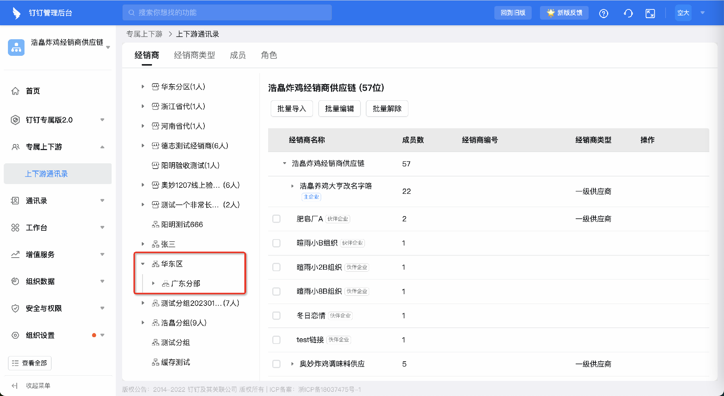This screenshot has height=396, width=724.
Task: Click the 专属上下游 people icon
Action: [15, 147]
